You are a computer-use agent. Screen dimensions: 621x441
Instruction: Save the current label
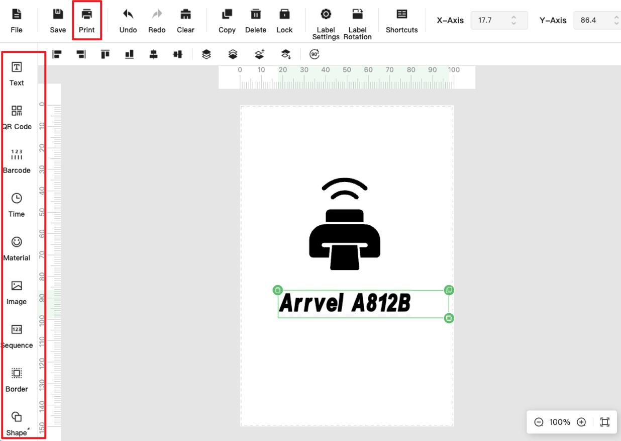click(x=58, y=21)
